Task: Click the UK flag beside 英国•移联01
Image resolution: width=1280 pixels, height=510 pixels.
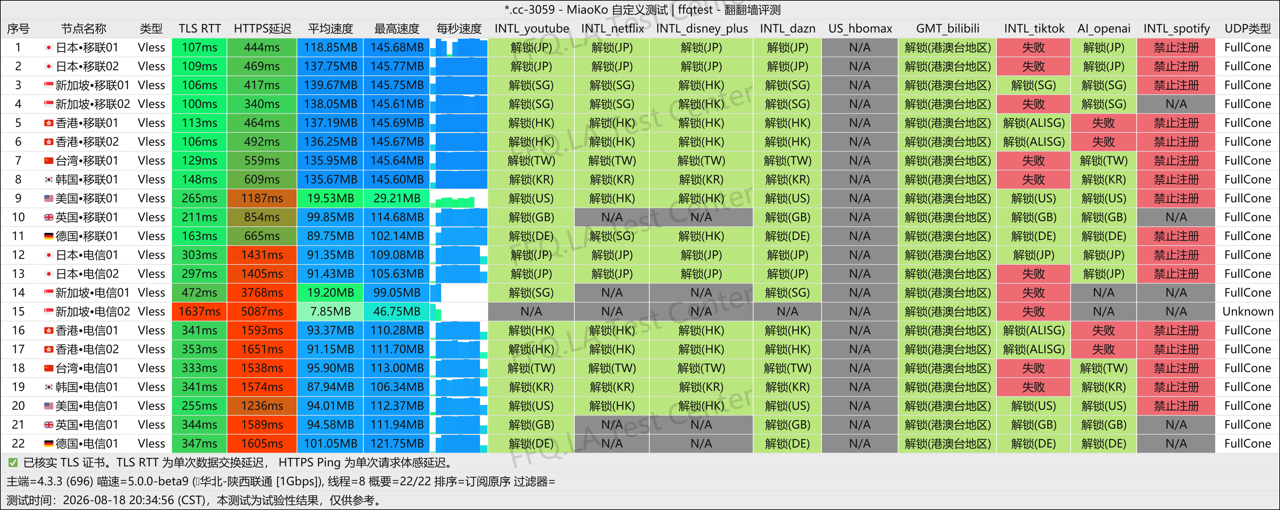Action: [x=49, y=217]
